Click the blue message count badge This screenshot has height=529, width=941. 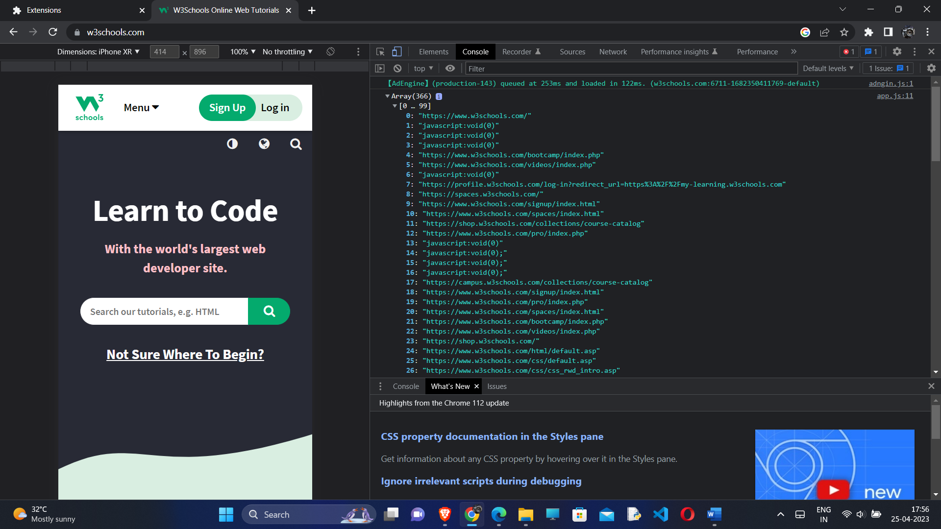871,51
